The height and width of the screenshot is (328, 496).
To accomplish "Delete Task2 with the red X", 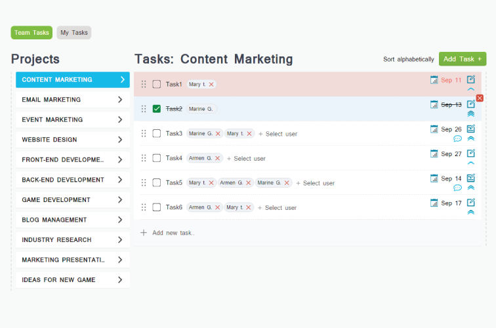I will (480, 98).
